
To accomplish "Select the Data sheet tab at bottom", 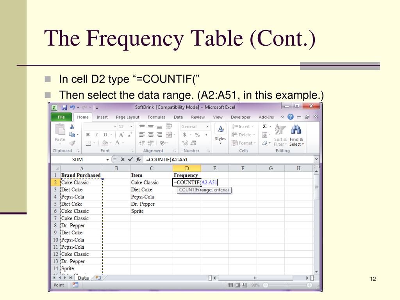I will point(83,278).
